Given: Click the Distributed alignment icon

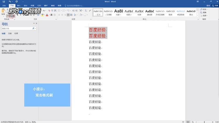Looking at the screenshot, I should (71, 15).
